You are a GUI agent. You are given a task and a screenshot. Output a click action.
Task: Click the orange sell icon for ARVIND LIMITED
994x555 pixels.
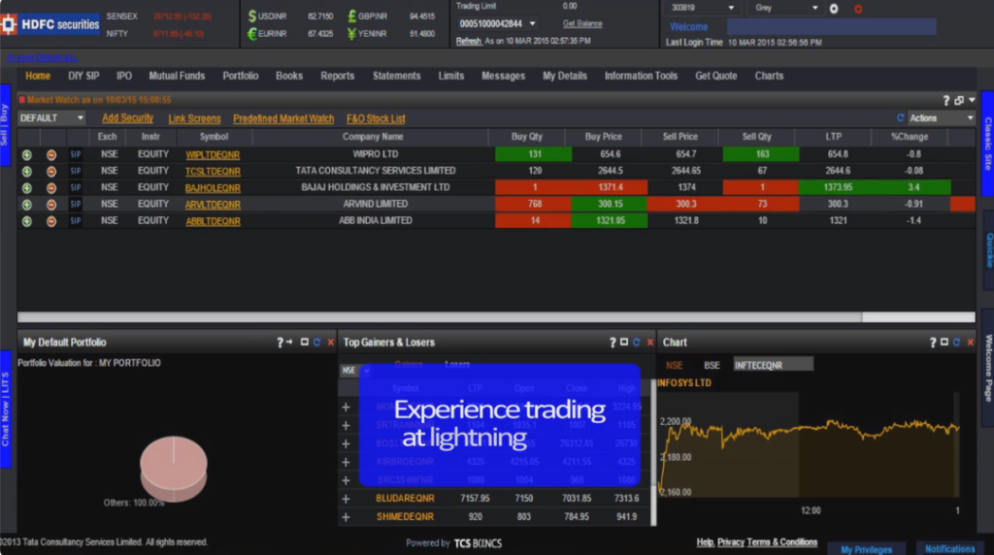click(x=51, y=205)
